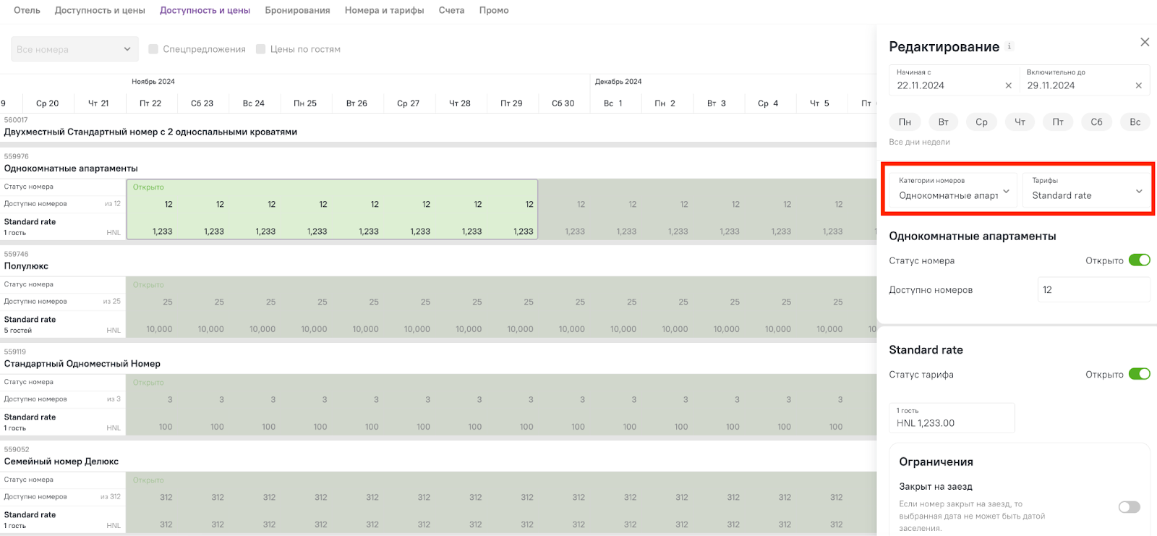Screen dimensions: 1157x536
Task: Select Семейный номер Делюкс title
Action: (61, 461)
